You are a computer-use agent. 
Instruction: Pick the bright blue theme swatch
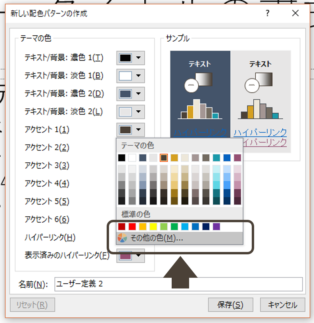(x=227, y=158)
